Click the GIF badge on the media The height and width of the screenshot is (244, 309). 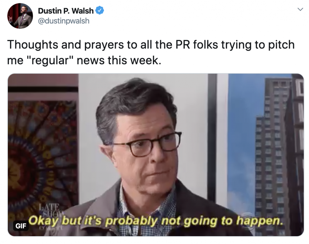point(21,226)
